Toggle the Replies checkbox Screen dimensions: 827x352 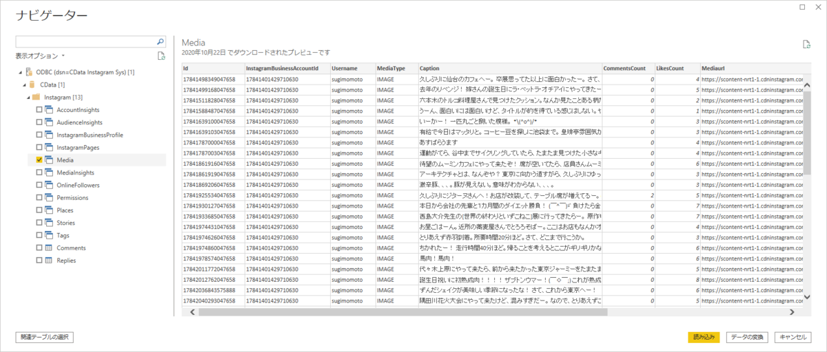tap(39, 261)
